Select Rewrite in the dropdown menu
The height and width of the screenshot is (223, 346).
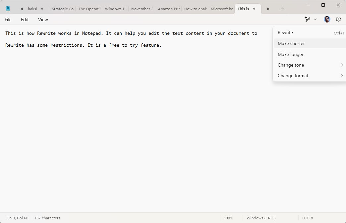click(310, 33)
